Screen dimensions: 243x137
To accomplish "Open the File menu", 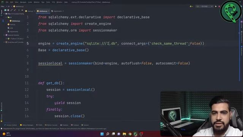I will 7,2.
